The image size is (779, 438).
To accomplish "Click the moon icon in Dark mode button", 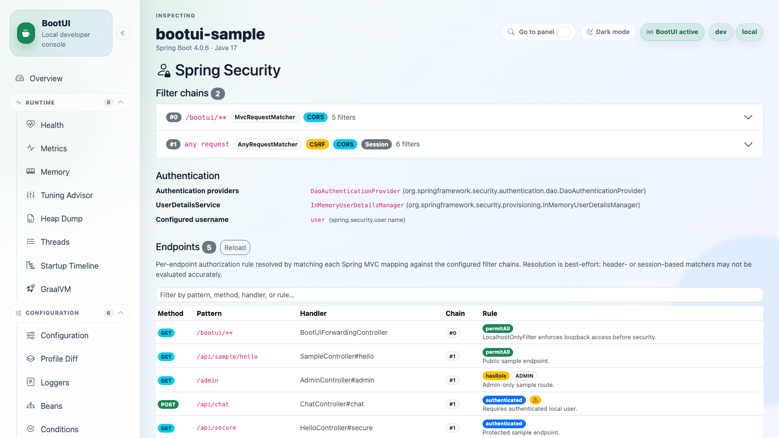I will click(590, 32).
